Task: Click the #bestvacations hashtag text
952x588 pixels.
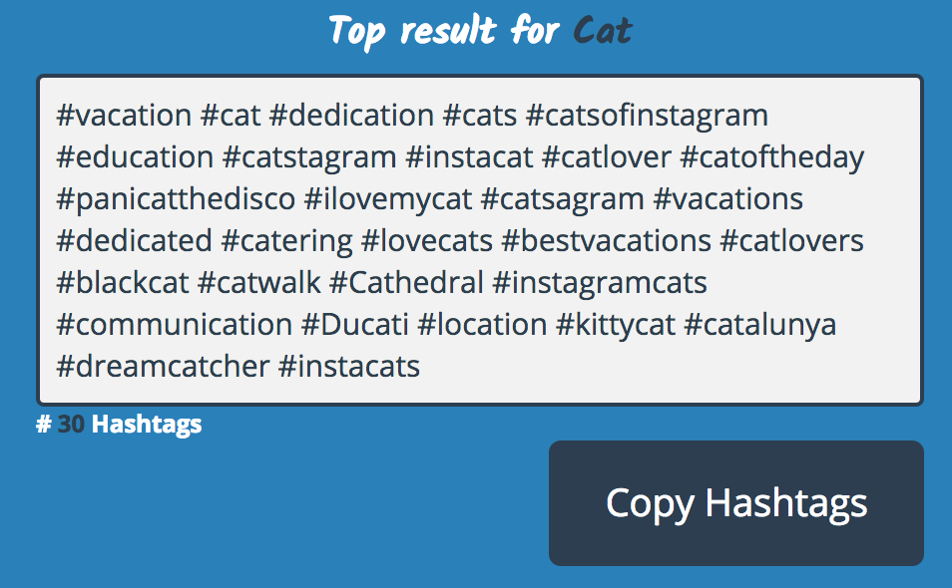Action: pyautogui.click(x=606, y=241)
